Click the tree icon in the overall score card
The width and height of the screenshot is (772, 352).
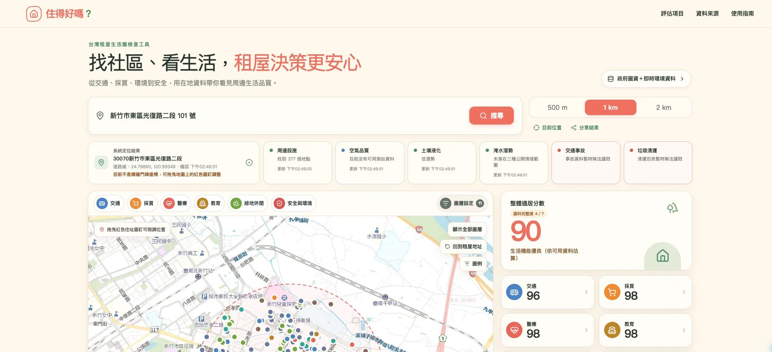pyautogui.click(x=672, y=208)
